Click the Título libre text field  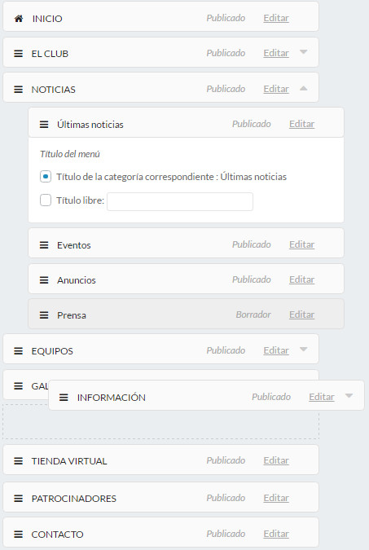click(180, 201)
